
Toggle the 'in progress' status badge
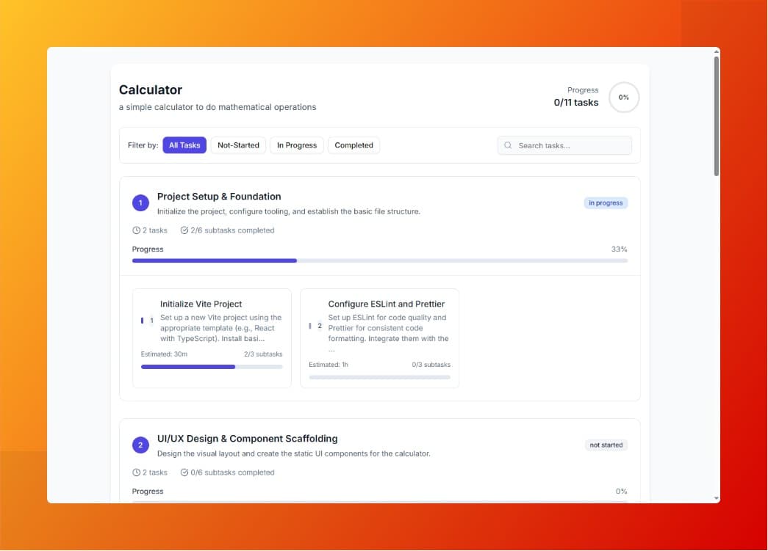(606, 202)
